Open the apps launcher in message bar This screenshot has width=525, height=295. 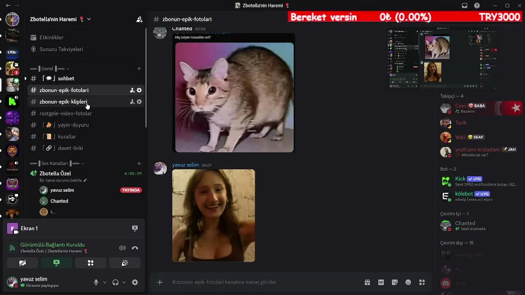(x=422, y=282)
